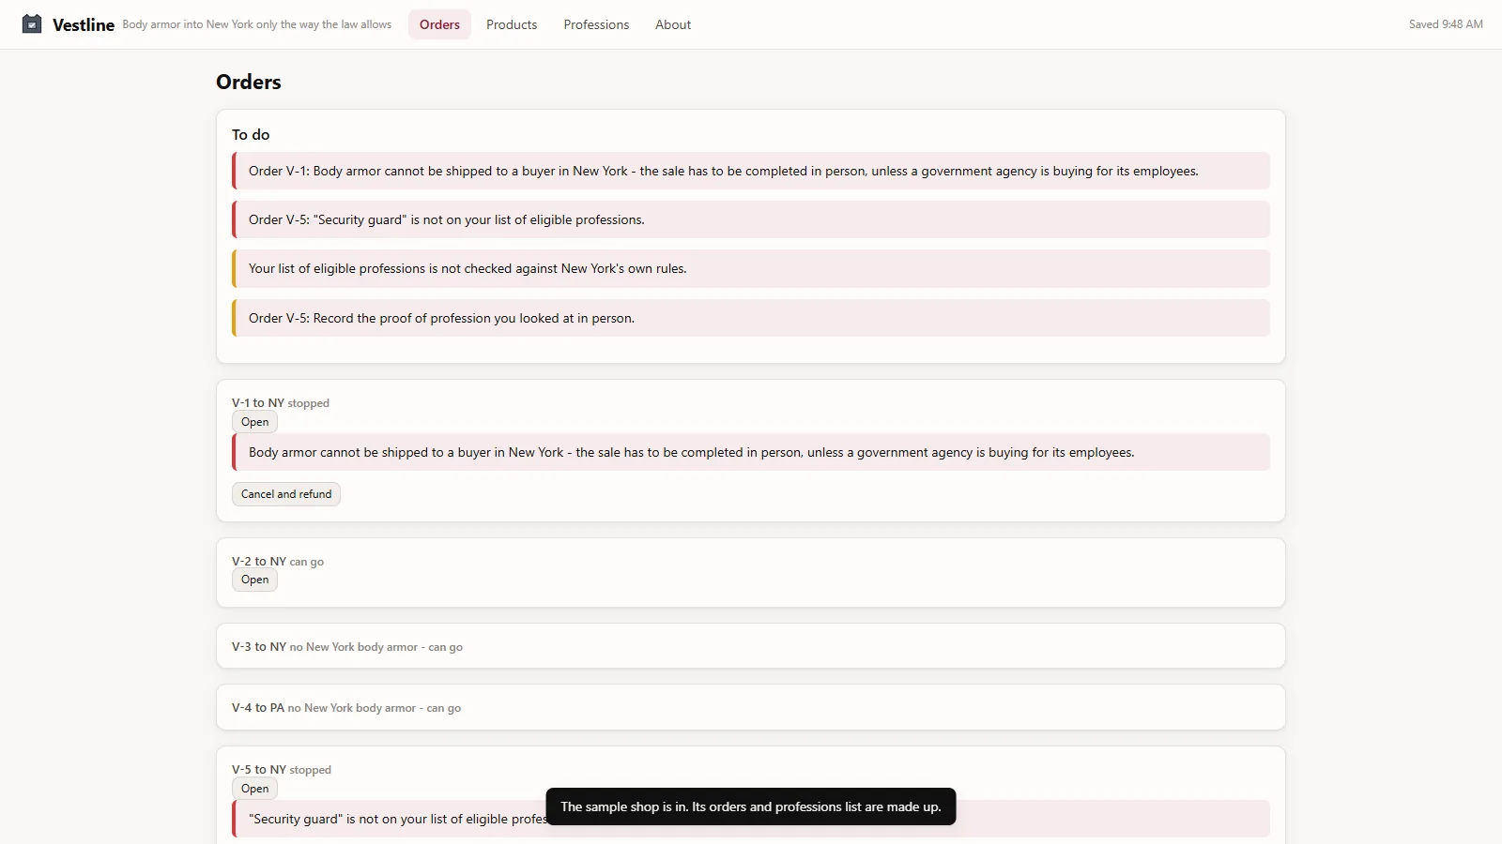This screenshot has width=1502, height=844.
Task: Switch to the Products tab
Action: tap(512, 24)
